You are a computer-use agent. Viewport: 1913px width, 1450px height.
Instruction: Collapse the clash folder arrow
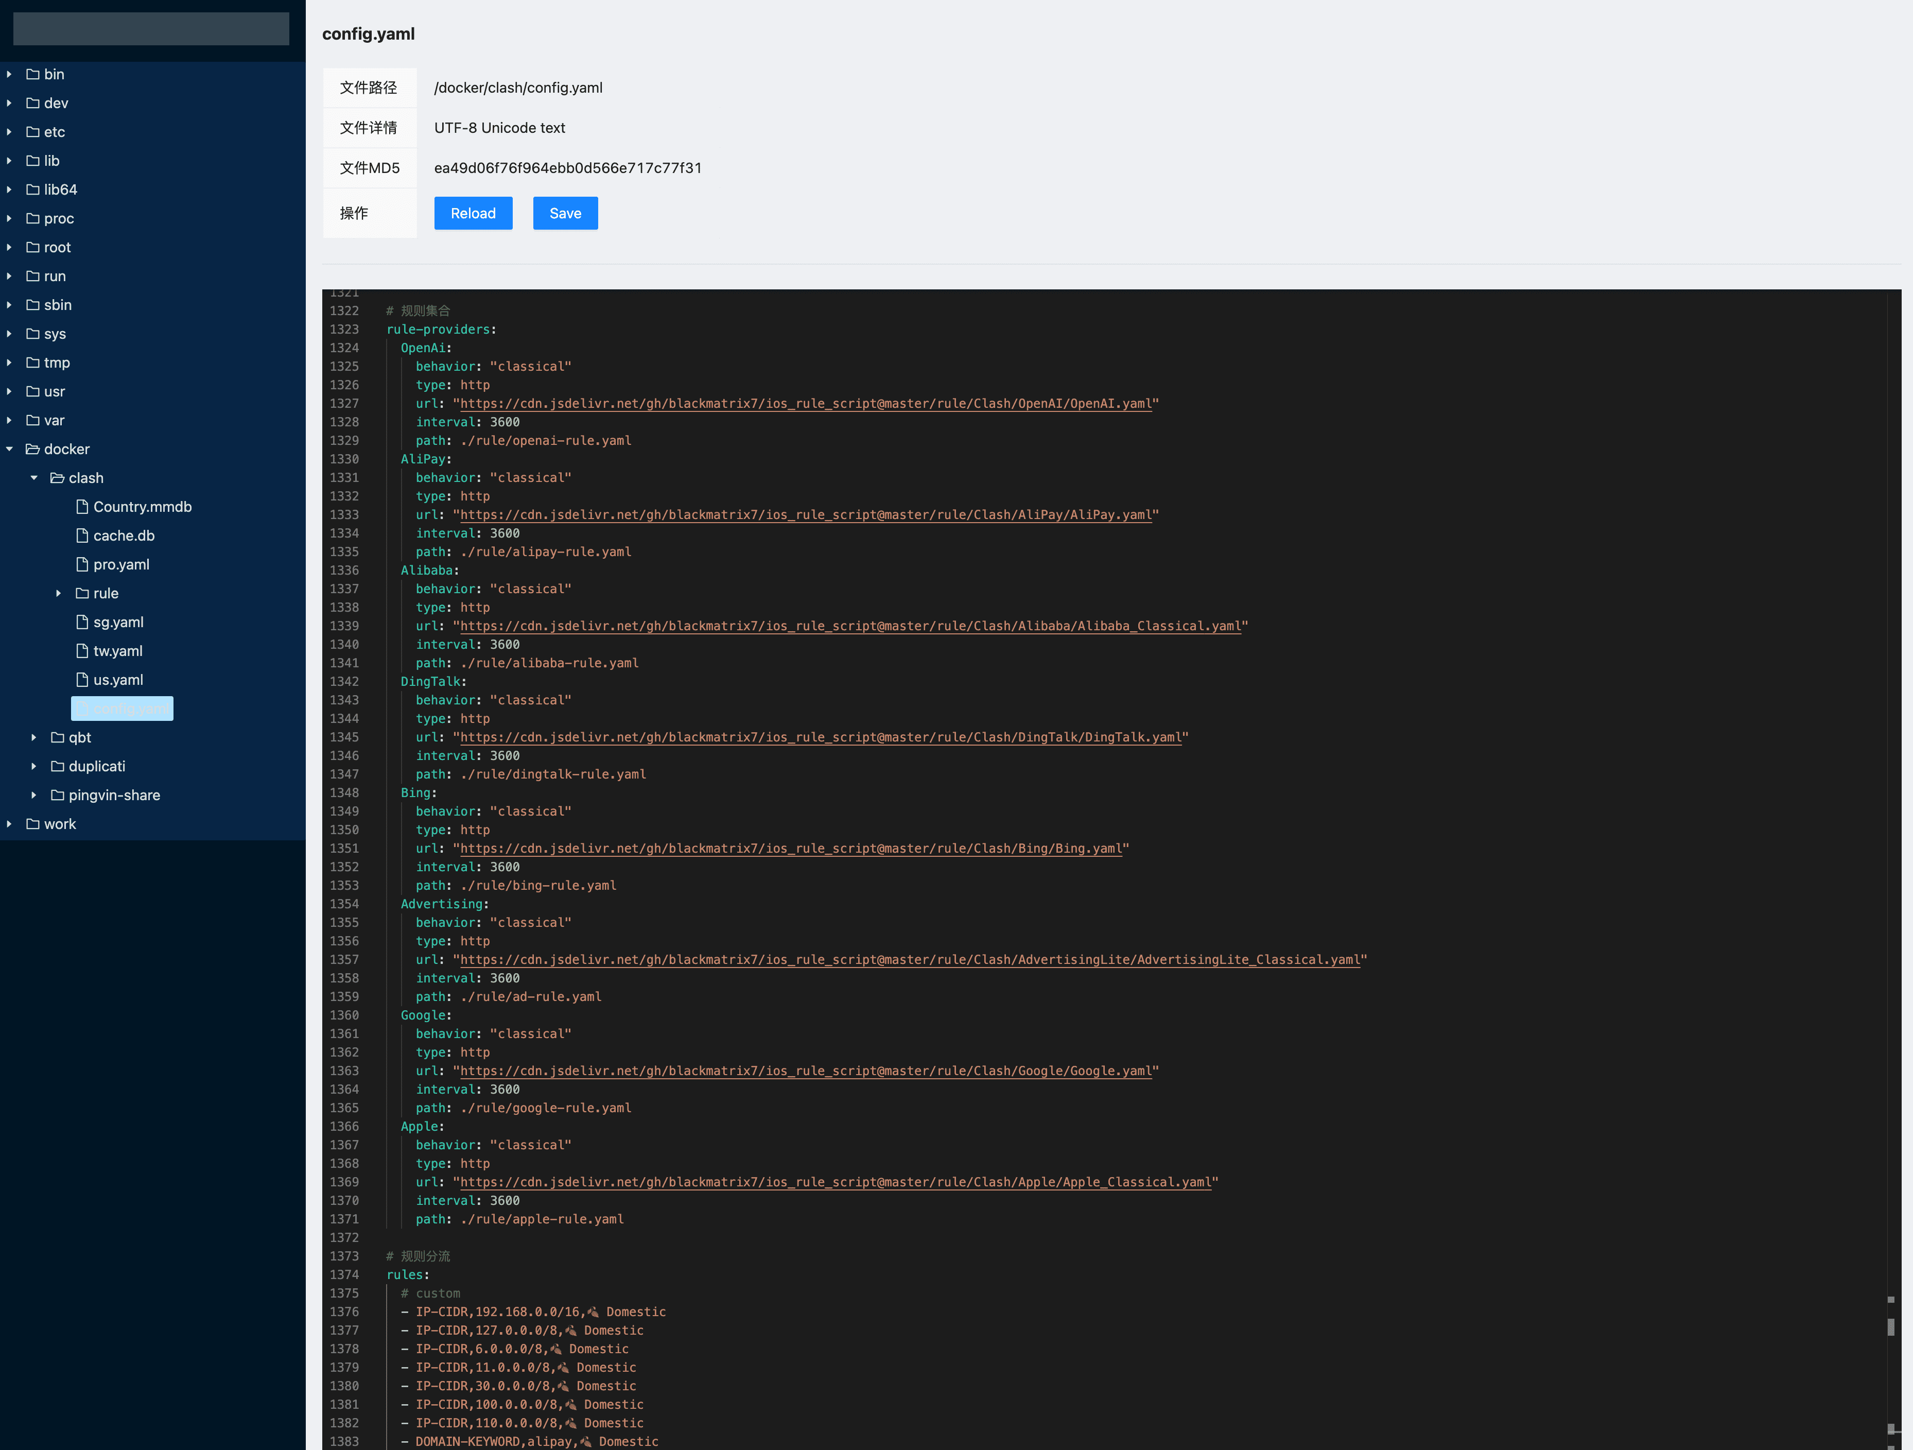(34, 477)
